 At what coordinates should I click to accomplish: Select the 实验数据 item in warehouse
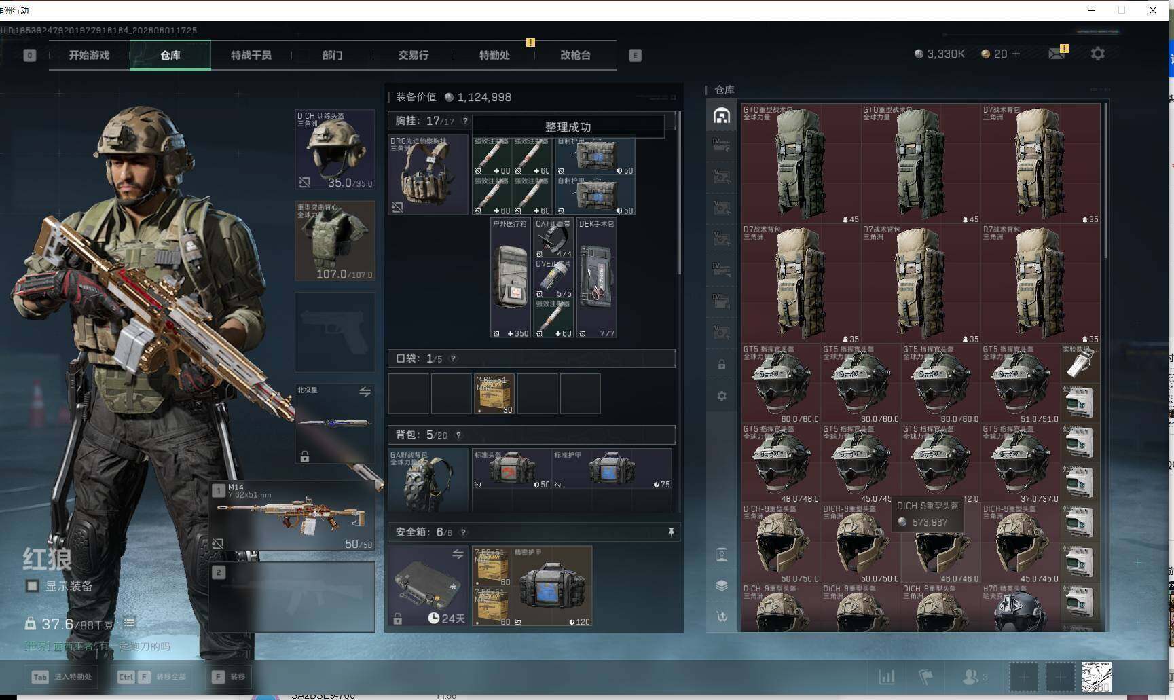point(1080,363)
